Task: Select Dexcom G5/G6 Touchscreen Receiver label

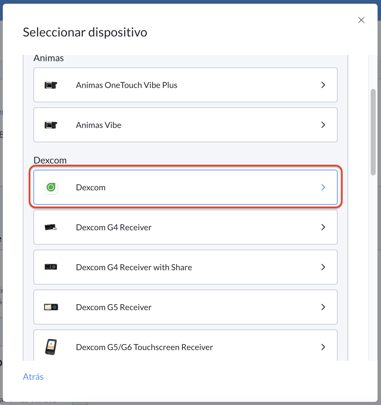Action: tap(145, 347)
